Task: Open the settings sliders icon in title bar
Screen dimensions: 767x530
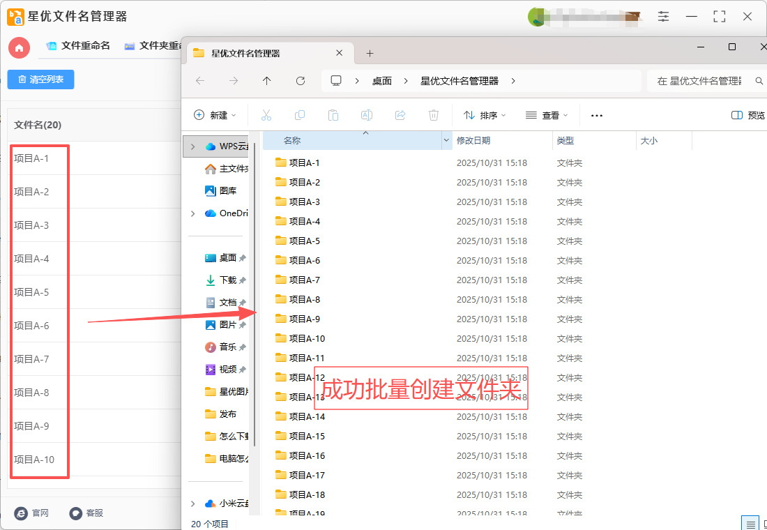Action: point(663,17)
